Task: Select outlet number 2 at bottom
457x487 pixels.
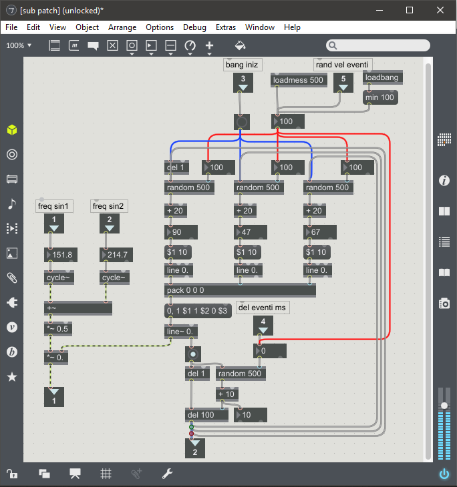Action: click(x=195, y=448)
